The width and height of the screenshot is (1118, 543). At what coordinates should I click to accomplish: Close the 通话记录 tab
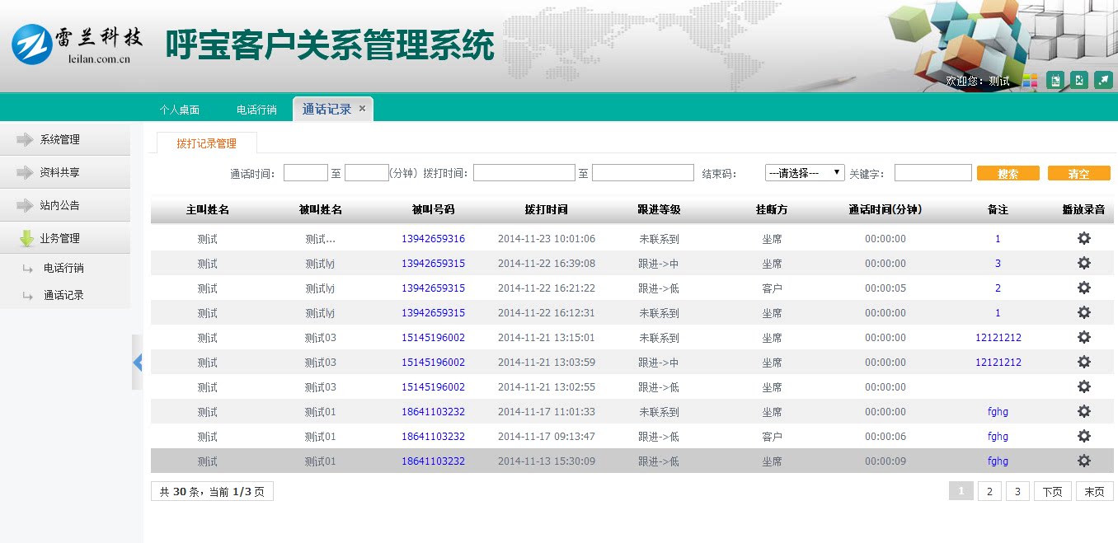pos(362,109)
